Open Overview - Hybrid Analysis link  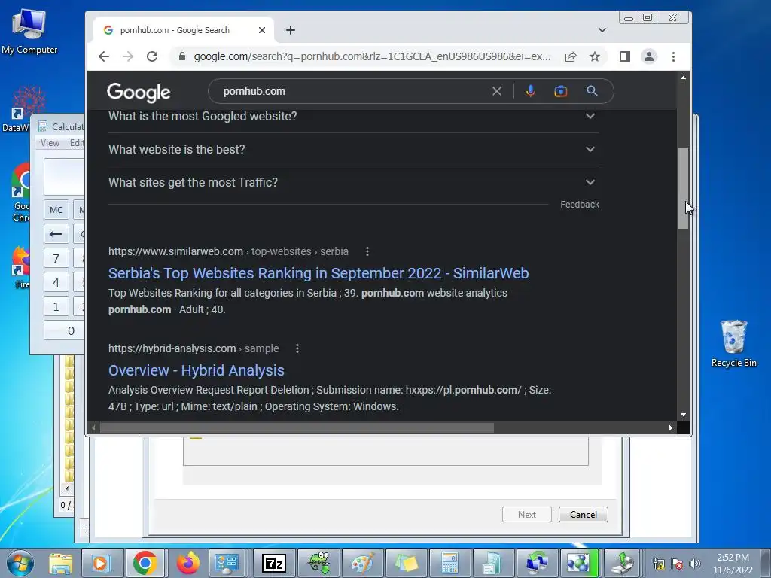tap(197, 370)
